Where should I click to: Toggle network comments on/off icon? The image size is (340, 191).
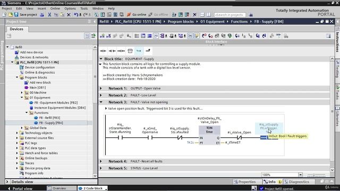tap(190, 36)
